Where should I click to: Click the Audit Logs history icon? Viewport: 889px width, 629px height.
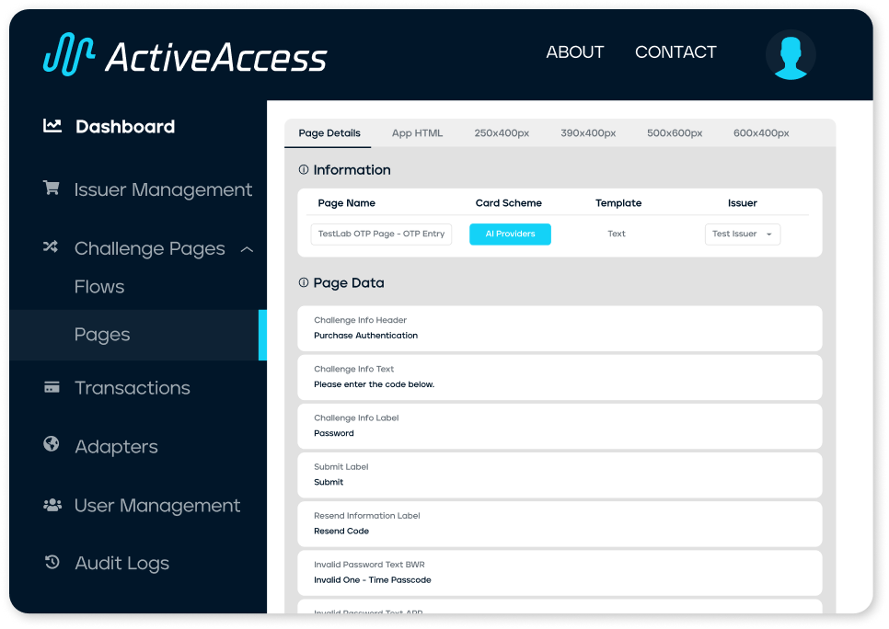[x=51, y=563]
